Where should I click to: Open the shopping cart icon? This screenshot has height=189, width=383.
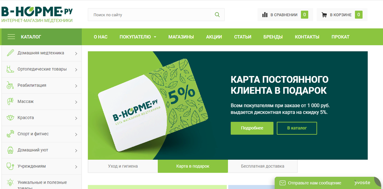click(324, 15)
